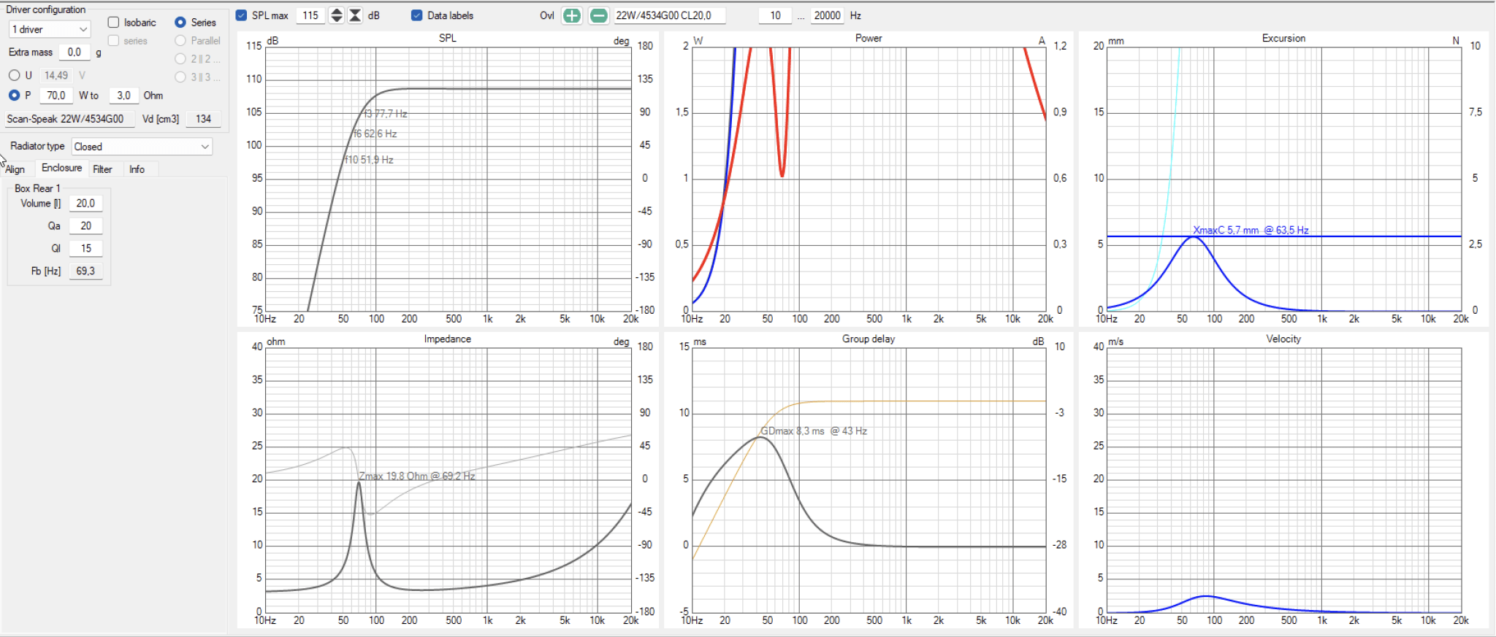Click the Ovl label
The height and width of the screenshot is (637, 1496).
pyautogui.click(x=547, y=15)
